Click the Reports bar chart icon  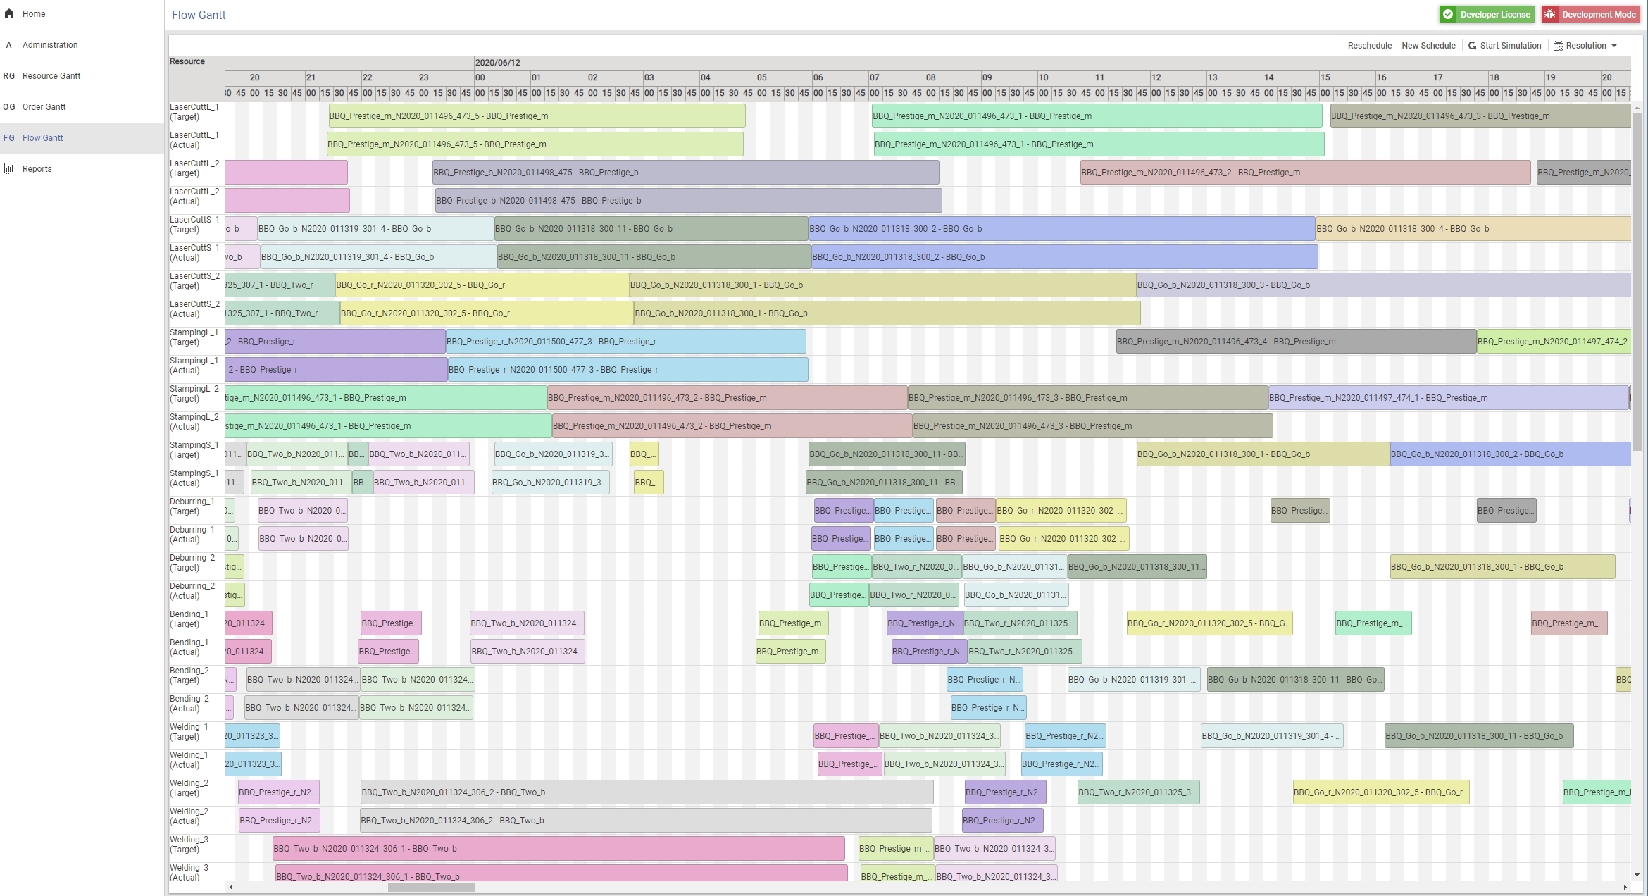pos(9,168)
